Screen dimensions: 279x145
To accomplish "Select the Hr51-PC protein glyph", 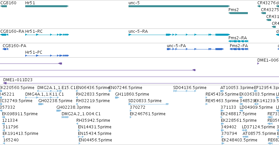I will pos(47,56).
